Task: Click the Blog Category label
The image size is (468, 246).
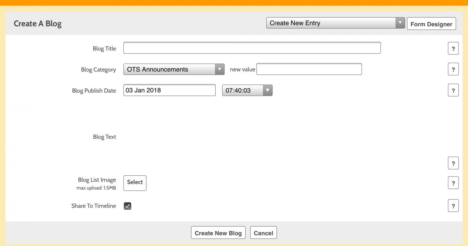Action: pyautogui.click(x=98, y=70)
